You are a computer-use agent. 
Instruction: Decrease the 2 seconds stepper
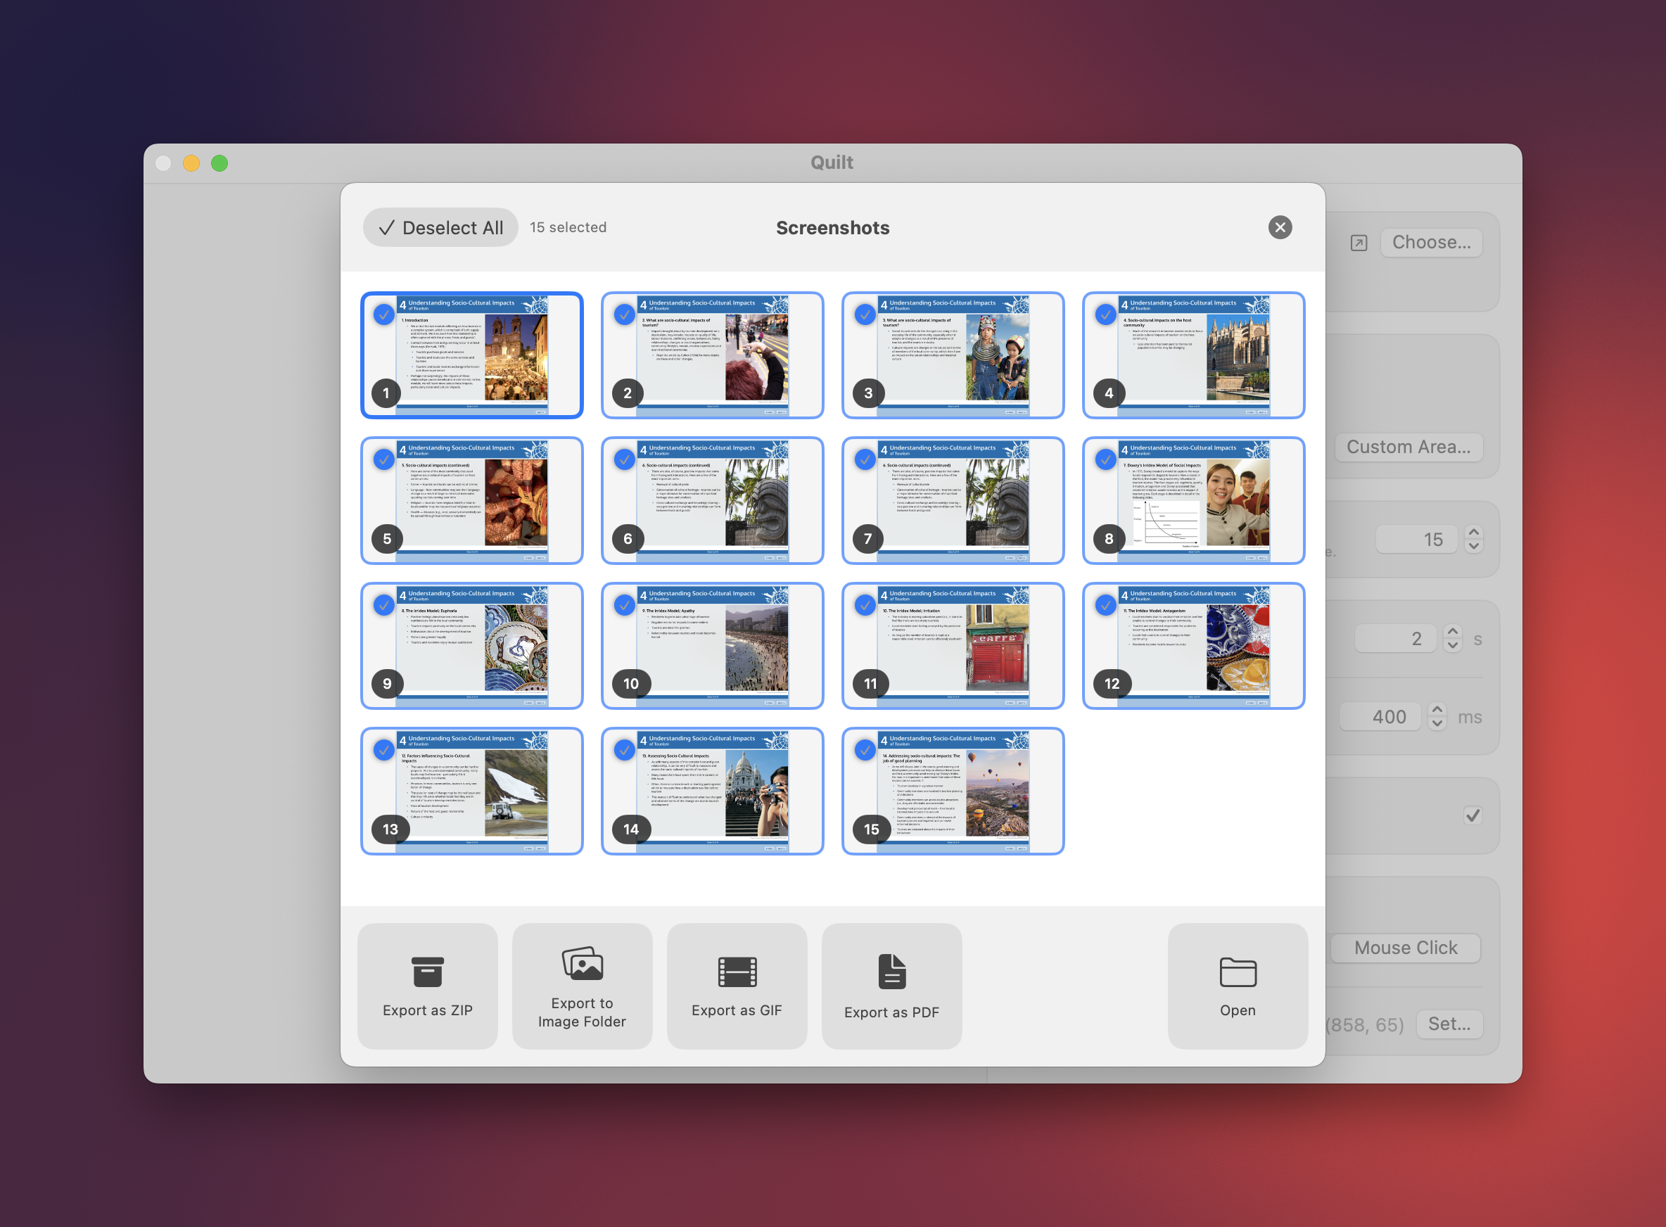[1452, 645]
